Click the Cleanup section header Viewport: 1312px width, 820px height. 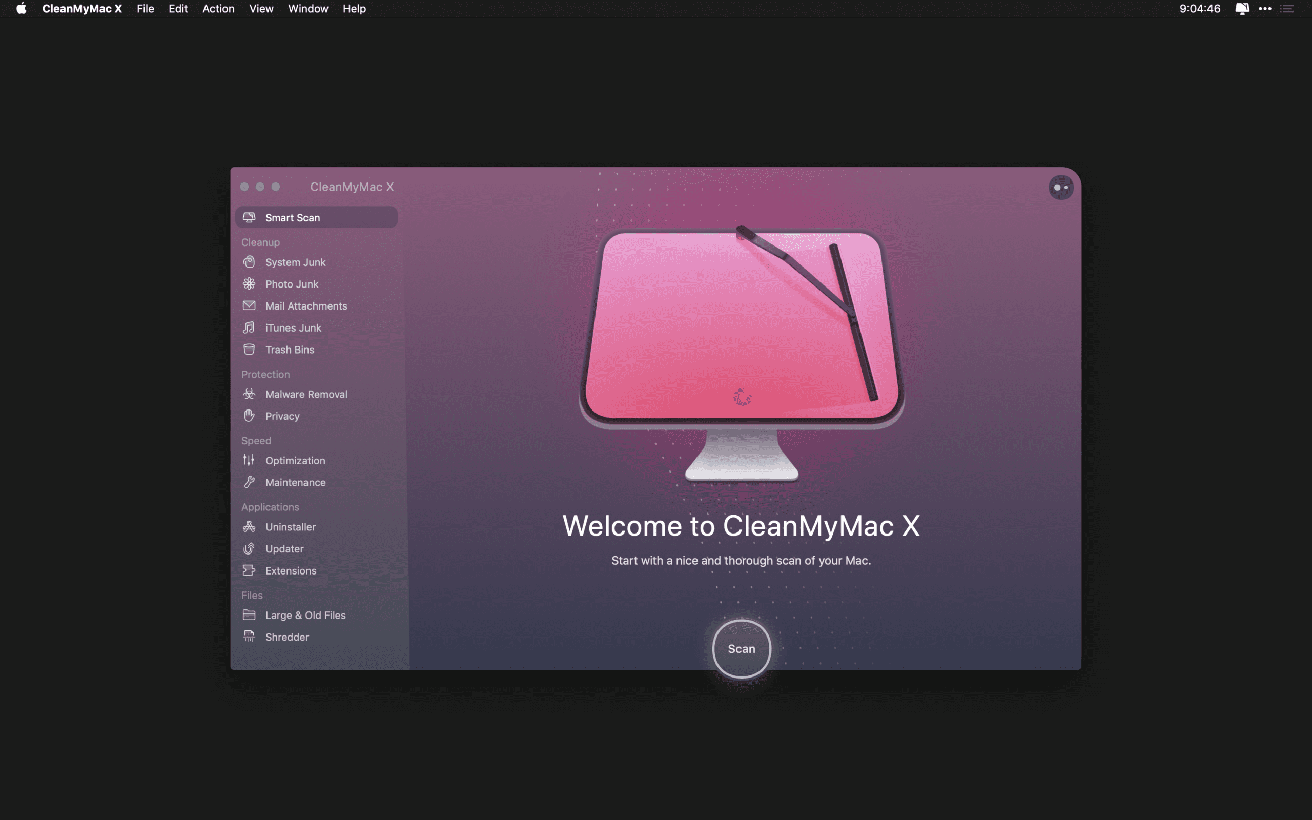260,242
